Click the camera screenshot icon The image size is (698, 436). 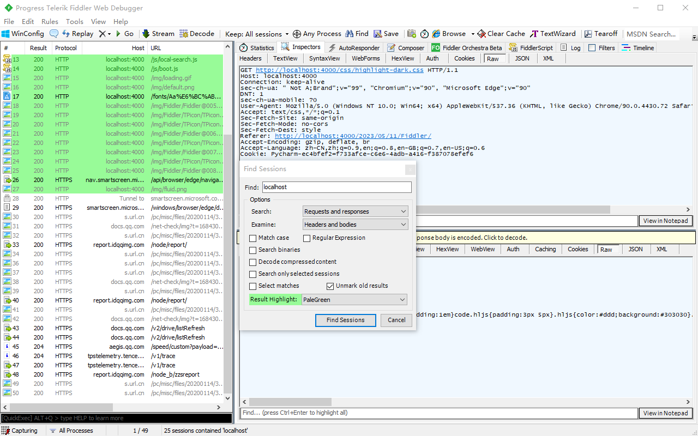412,34
